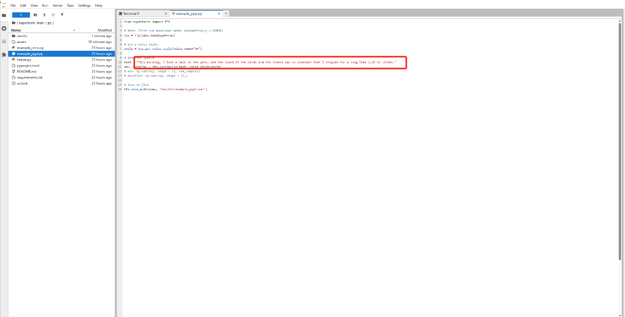This screenshot has height=317, width=625.
Task: Open the Running Terminals and Kernels panel
Action: (4, 28)
